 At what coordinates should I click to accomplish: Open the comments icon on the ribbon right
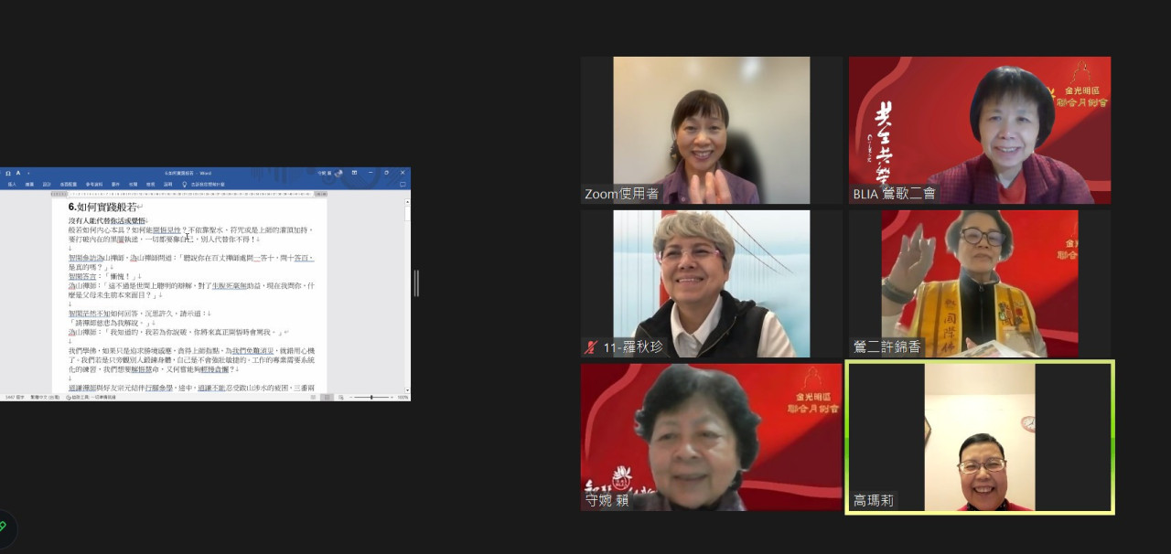[403, 184]
